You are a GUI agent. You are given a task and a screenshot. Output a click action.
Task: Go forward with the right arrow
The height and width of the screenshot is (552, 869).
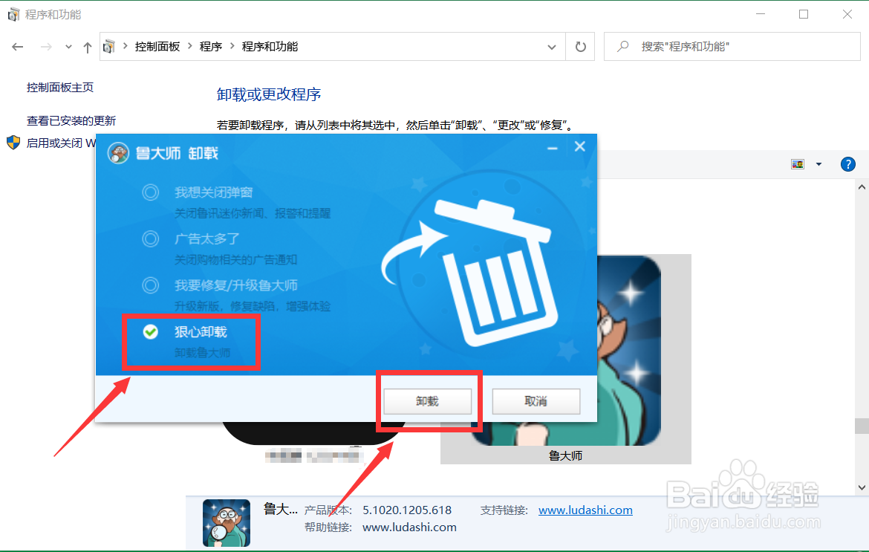point(46,47)
